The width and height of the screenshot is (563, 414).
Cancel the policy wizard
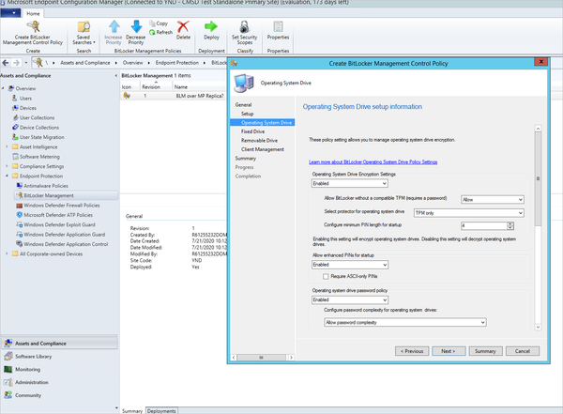click(523, 351)
